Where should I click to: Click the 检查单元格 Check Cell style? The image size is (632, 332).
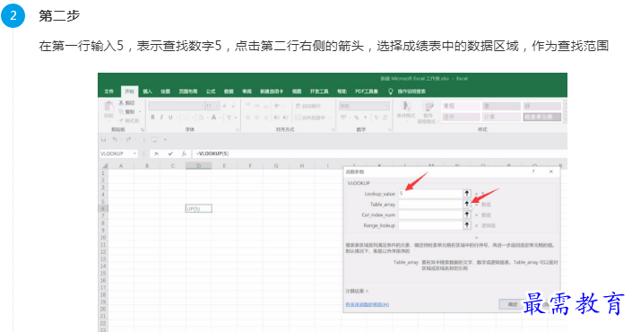tap(542, 117)
